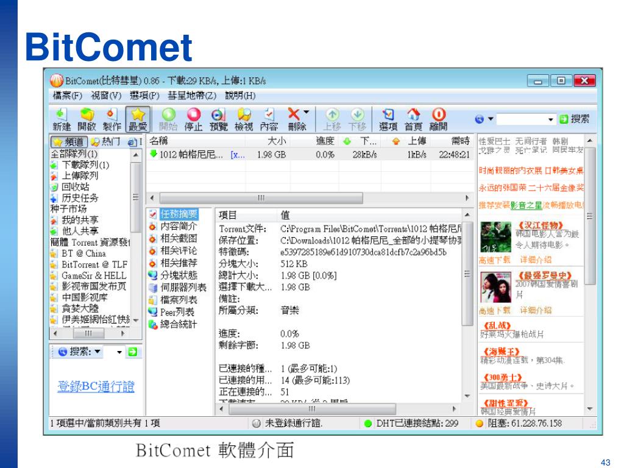Image resolution: width=624 pixels, height=468 pixels.
Task: Select 回收站 in the sidebar
Action: [76, 186]
